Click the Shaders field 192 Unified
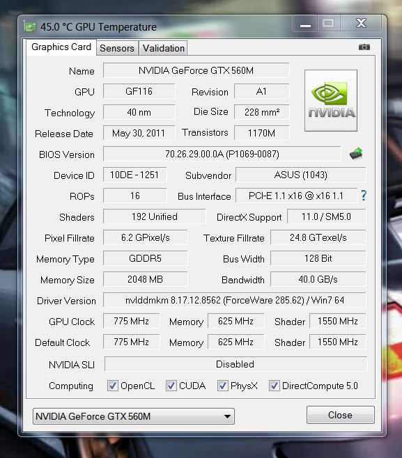This screenshot has width=402, height=458. pyautogui.click(x=155, y=216)
